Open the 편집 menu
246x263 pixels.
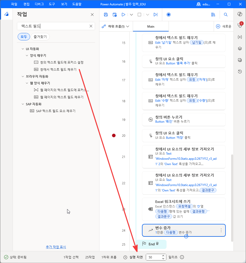click(x=26, y=4)
